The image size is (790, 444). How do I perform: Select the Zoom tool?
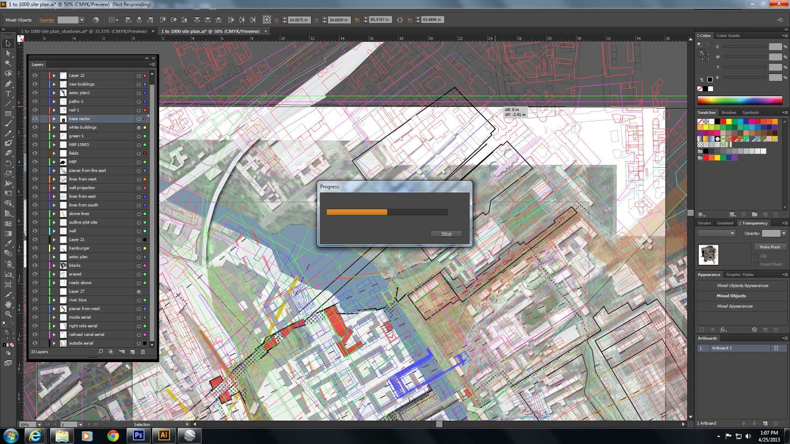8,314
